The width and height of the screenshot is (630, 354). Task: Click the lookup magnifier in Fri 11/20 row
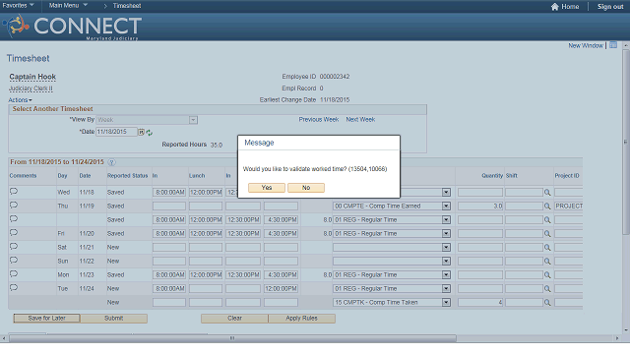click(x=547, y=234)
